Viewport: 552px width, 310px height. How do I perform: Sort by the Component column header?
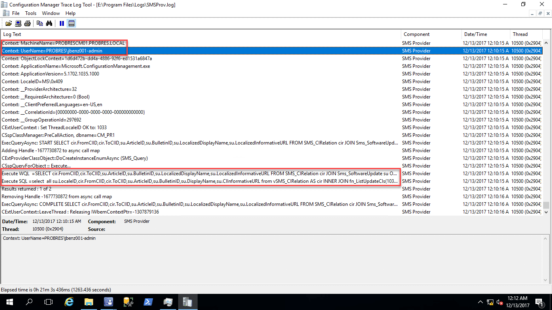click(431, 34)
